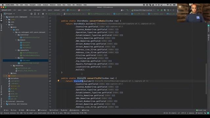Click the Build project hammer icon

[x=127, y=10]
